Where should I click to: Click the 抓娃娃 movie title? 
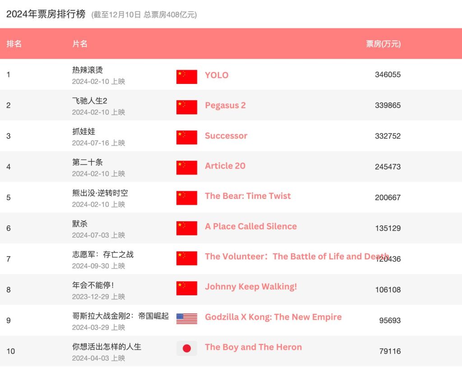(83, 131)
